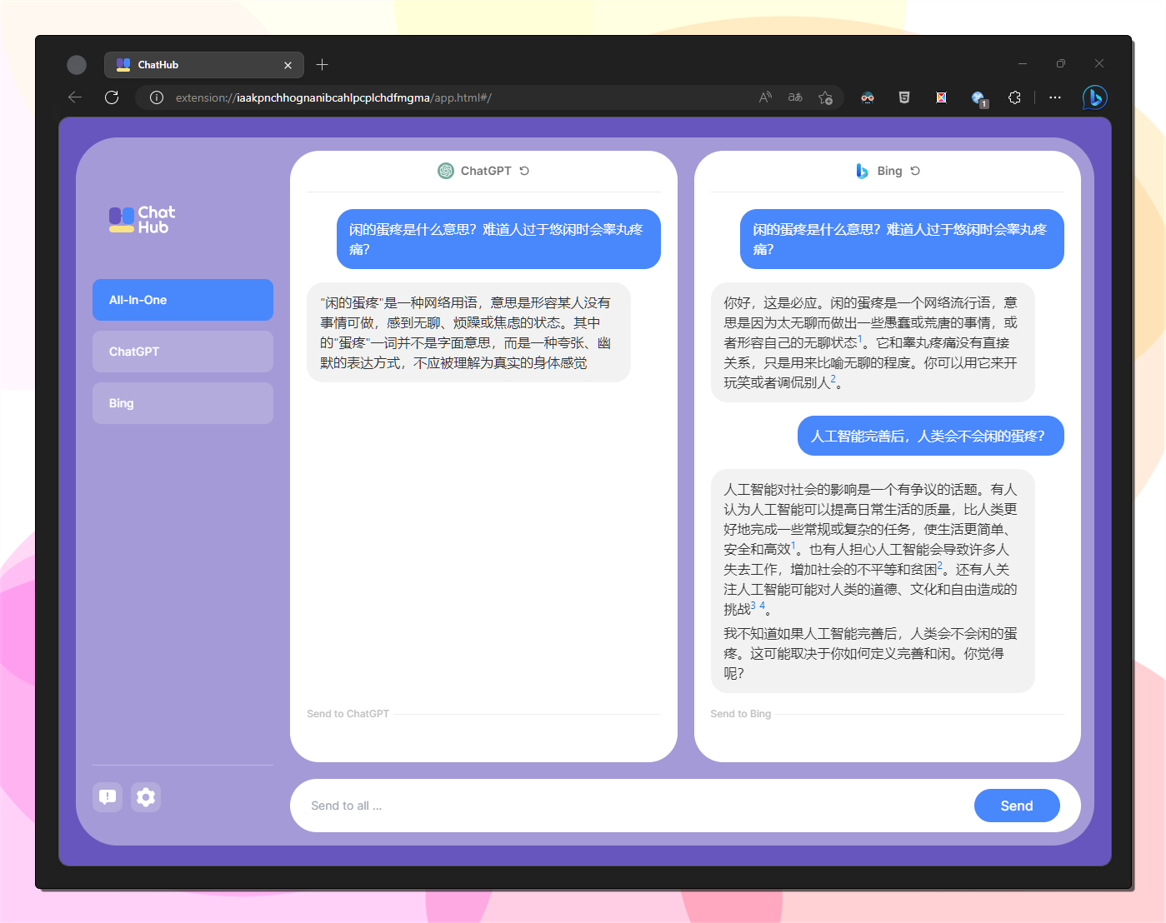
Task: Click the translate icon in address bar
Action: tap(795, 97)
